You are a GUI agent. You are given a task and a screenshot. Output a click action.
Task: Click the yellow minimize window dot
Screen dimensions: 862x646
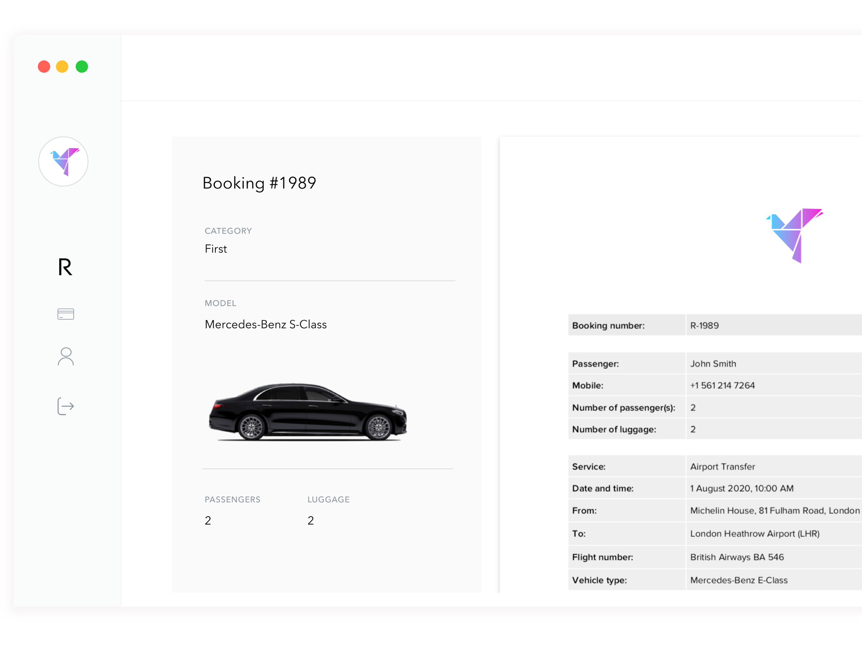pos(62,67)
